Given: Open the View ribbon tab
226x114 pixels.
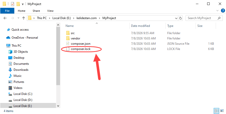Looking at the screenshot, I should 50,11.
